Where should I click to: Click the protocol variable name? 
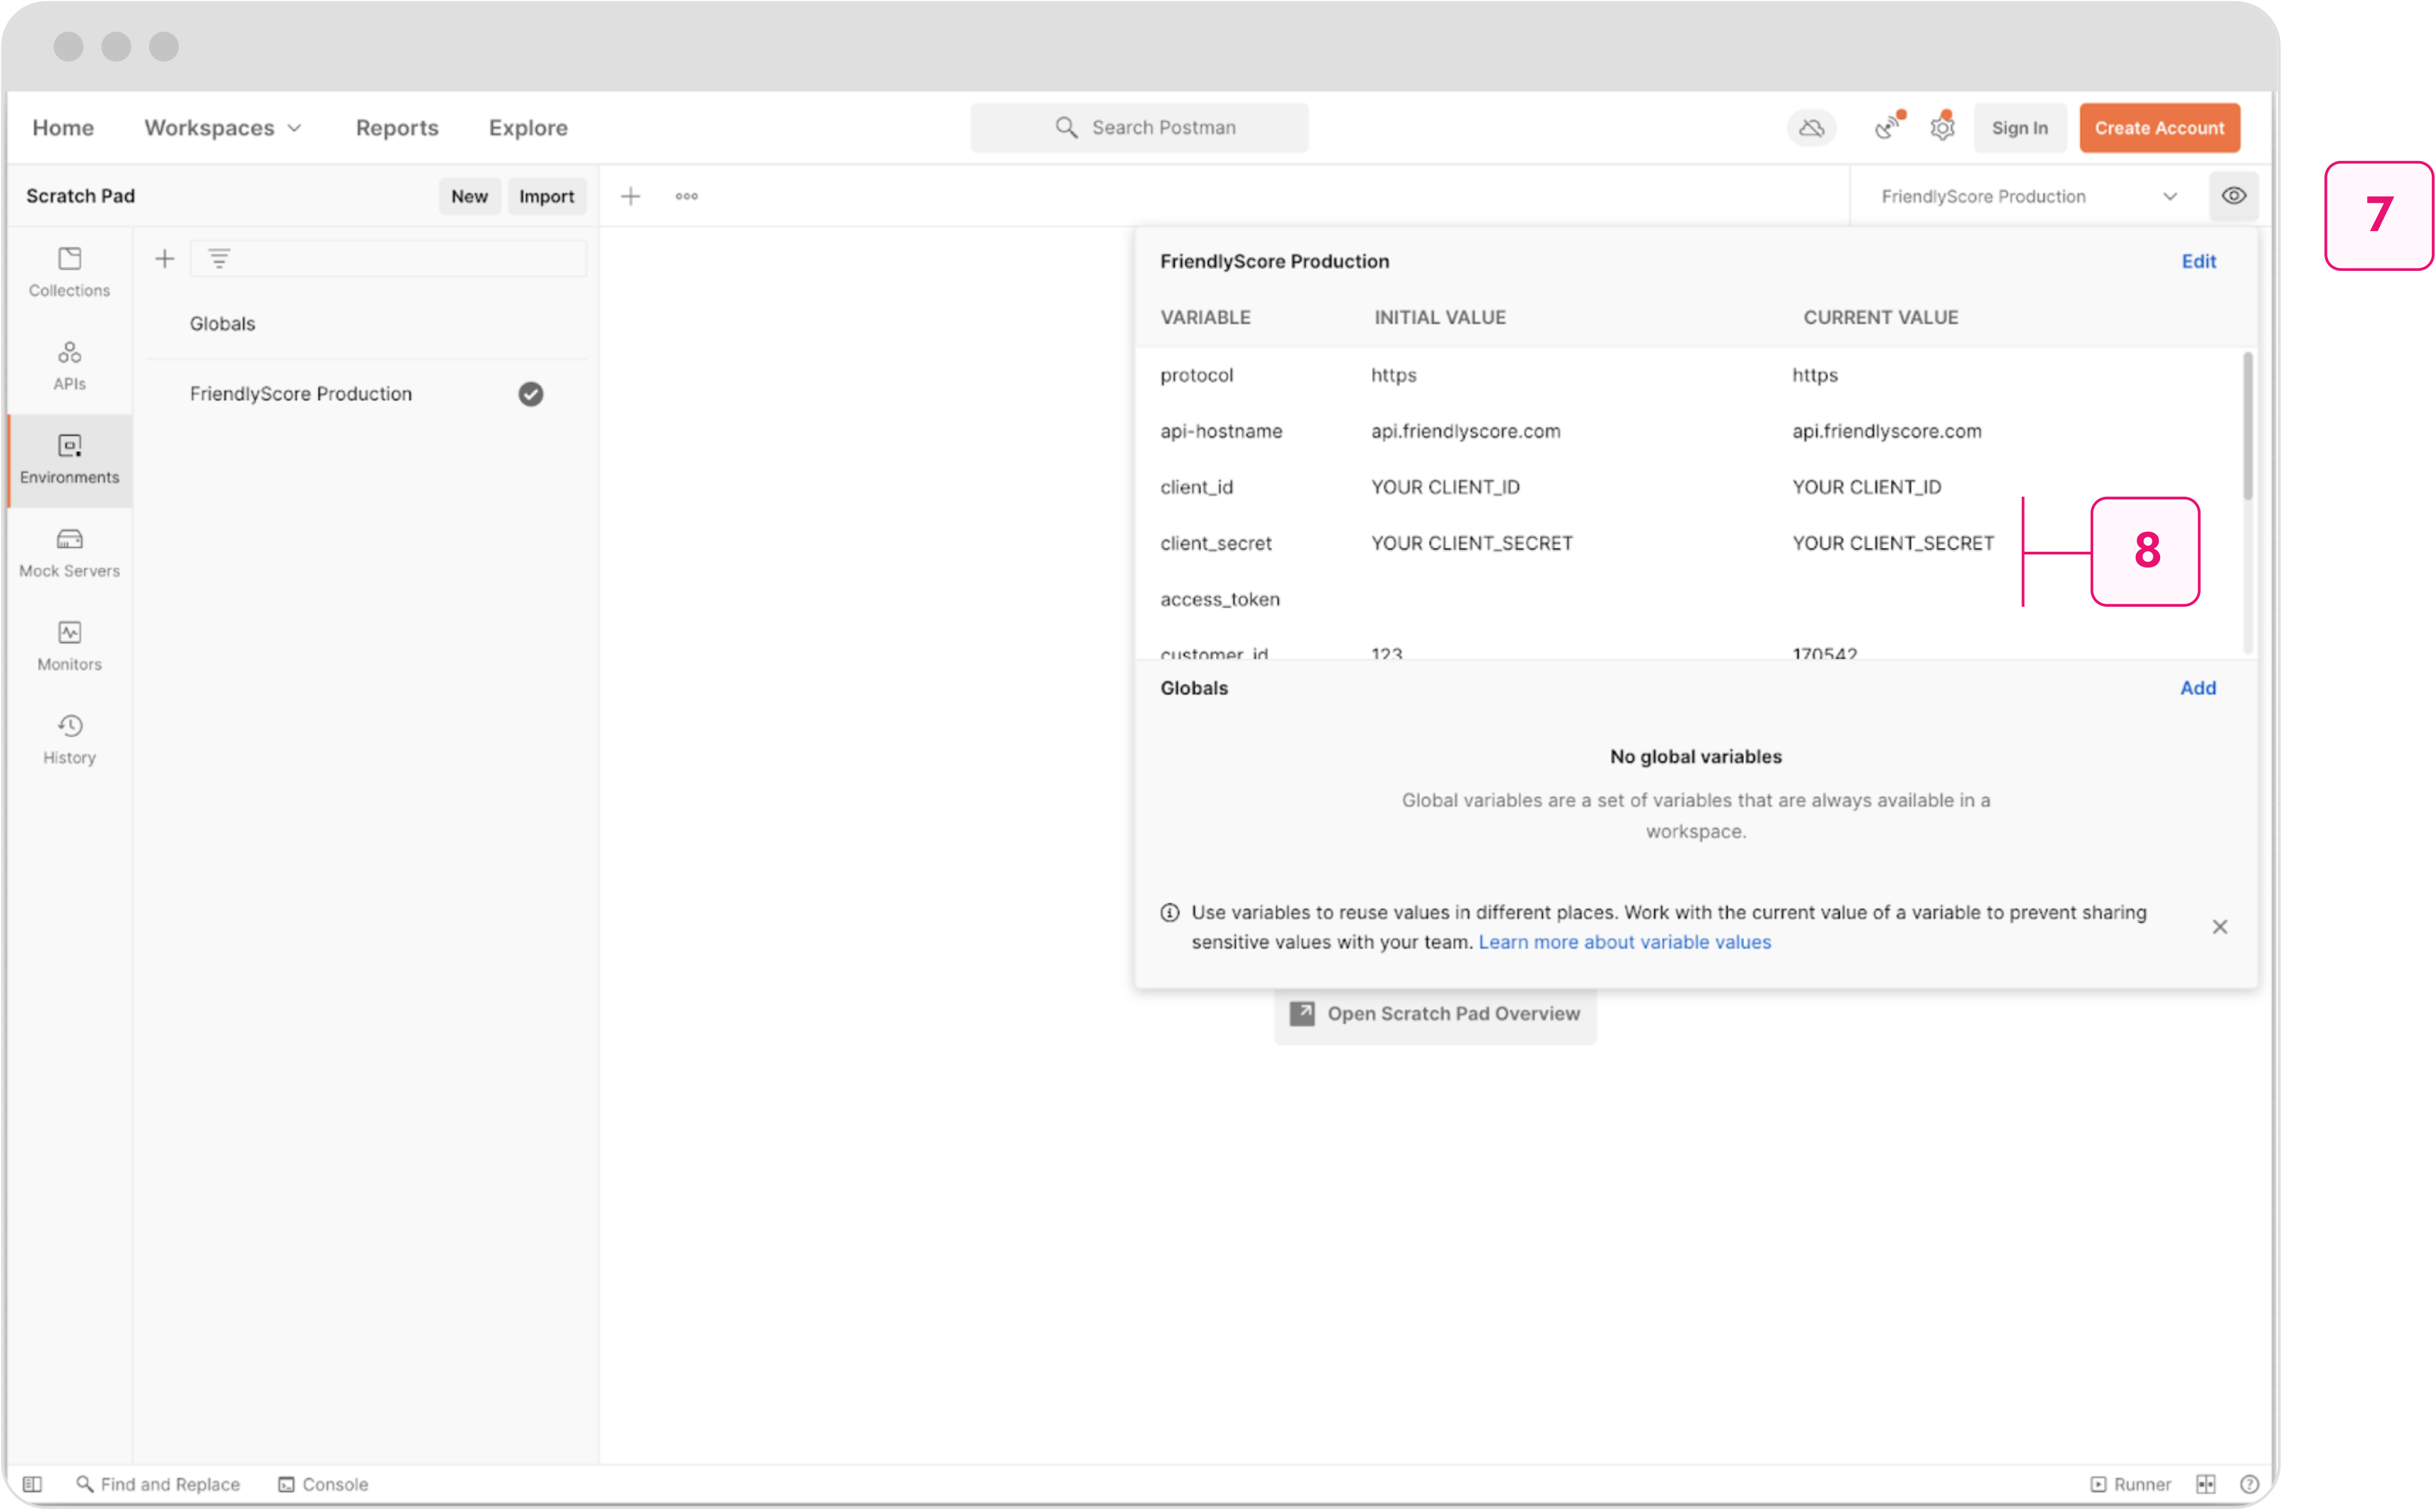tap(1196, 375)
